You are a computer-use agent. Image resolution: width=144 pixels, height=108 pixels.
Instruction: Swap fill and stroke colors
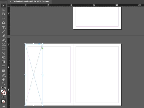pyautogui.click(x=5, y=88)
